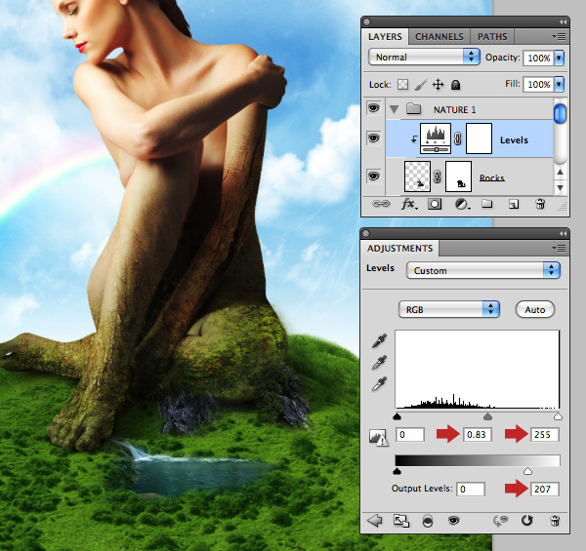Return to adjustment list arrow
The image size is (586, 551).
pyautogui.click(x=374, y=520)
